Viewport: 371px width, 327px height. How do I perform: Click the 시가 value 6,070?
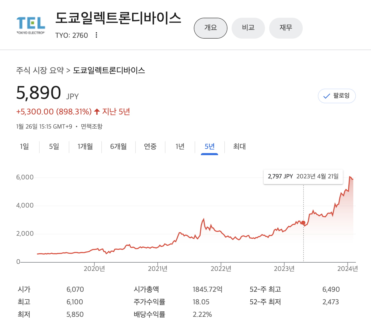point(75,289)
